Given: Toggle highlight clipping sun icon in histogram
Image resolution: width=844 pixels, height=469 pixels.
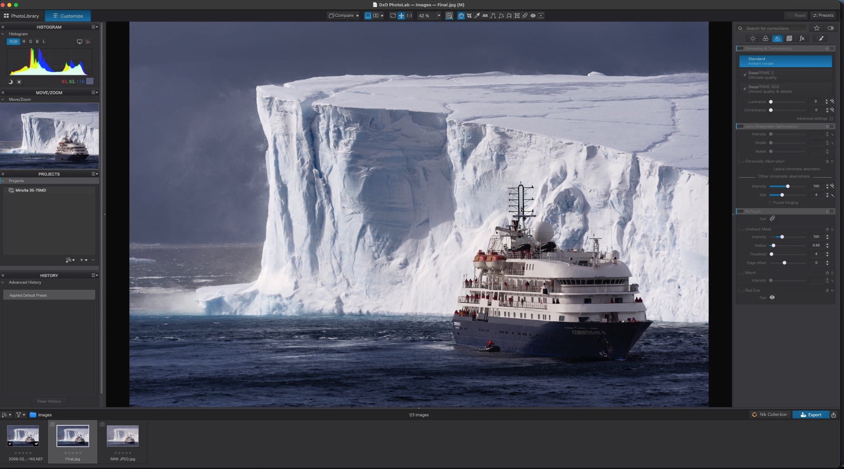Looking at the screenshot, I should click(19, 82).
